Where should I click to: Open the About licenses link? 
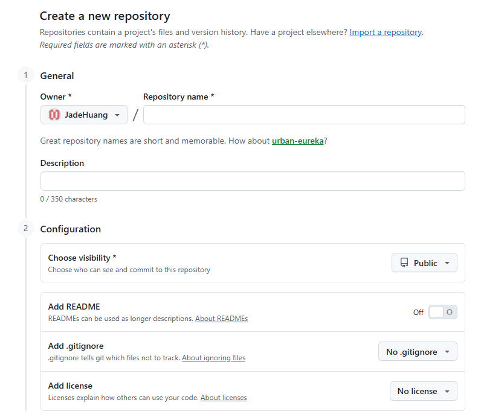[224, 398]
